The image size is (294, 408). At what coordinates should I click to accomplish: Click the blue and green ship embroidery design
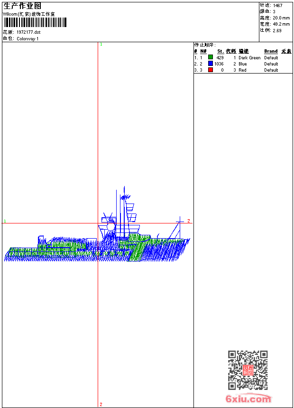click(97, 224)
